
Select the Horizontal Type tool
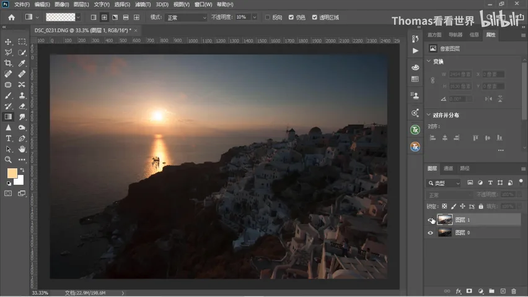(x=8, y=138)
